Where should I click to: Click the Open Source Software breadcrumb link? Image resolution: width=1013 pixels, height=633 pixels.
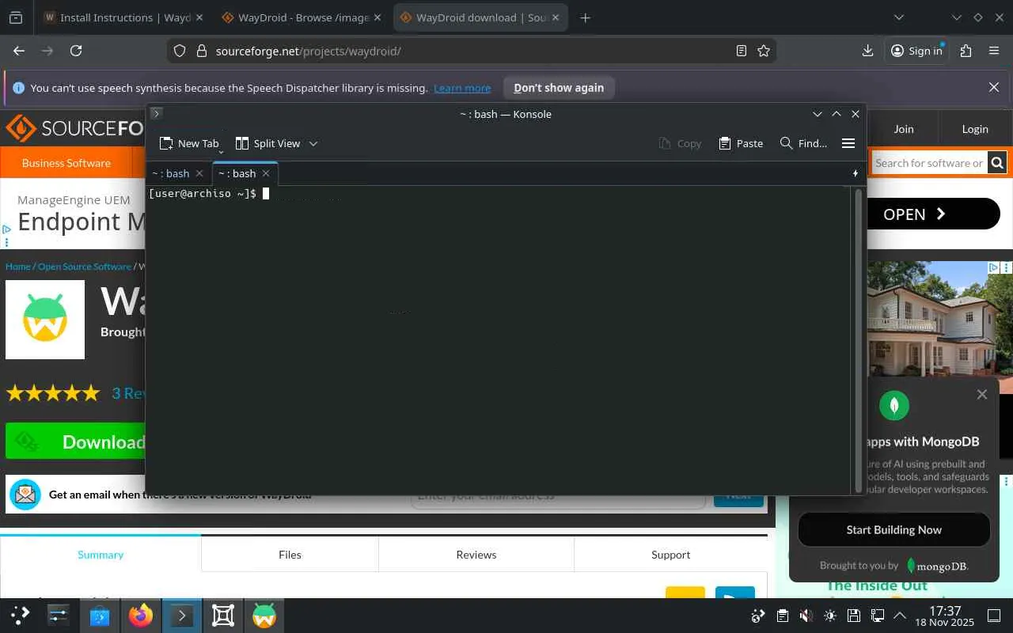pyautogui.click(x=85, y=267)
